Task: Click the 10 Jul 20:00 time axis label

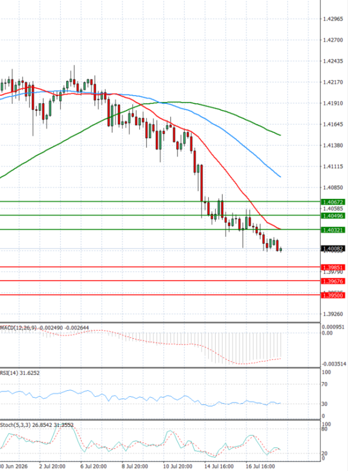Action: [177, 466]
